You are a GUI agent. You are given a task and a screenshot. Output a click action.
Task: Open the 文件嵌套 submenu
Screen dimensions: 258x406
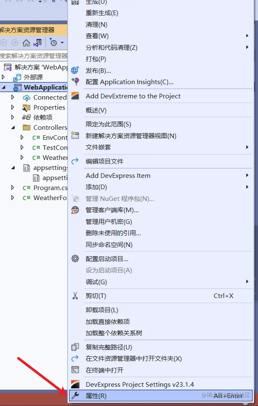(161, 147)
